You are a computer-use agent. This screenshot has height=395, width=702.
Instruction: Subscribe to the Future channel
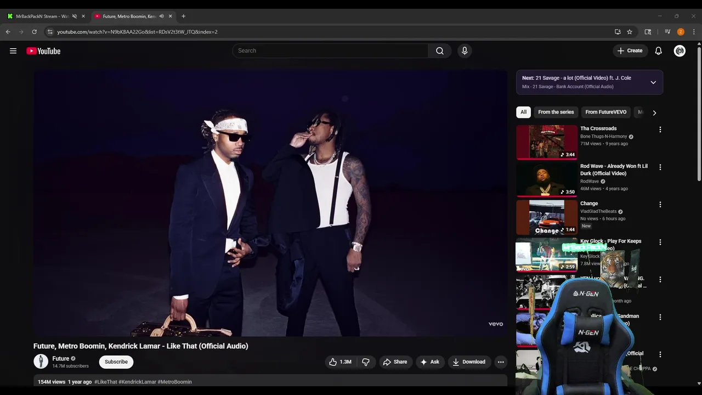click(116, 362)
